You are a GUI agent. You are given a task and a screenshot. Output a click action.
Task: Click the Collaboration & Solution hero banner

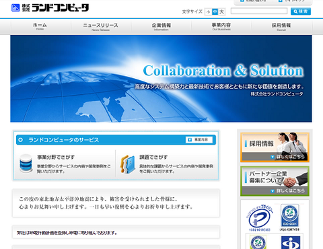161,79
